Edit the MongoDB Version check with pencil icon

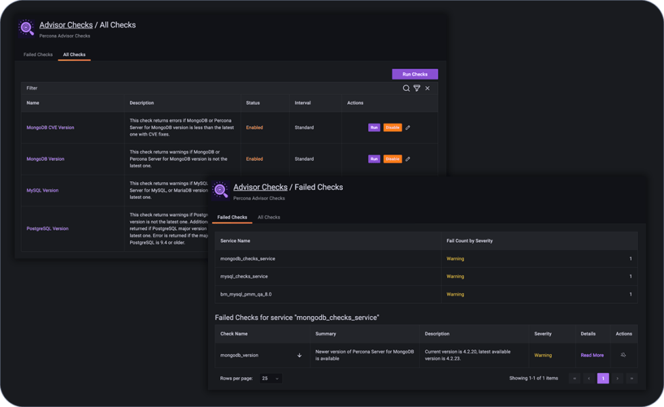(x=407, y=159)
